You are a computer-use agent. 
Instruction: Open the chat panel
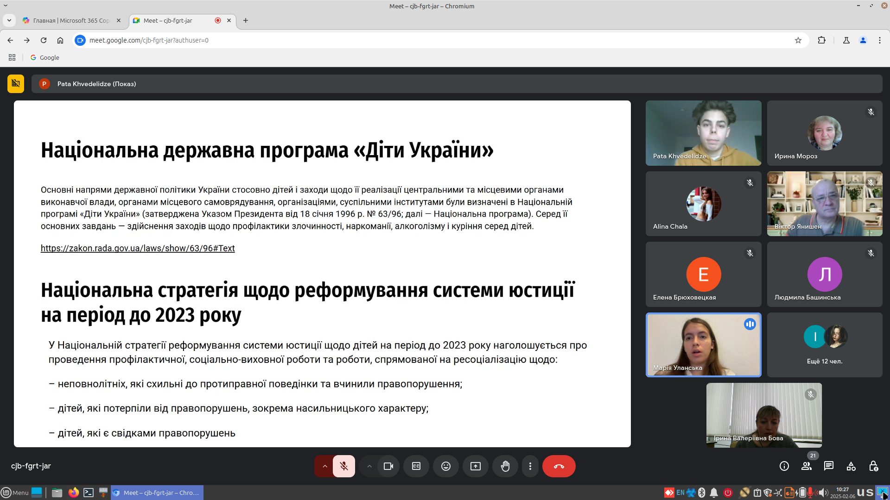828,466
